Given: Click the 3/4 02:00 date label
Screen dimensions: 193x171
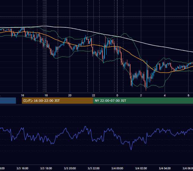Looking at the screenshot, I should (x=141, y=168).
